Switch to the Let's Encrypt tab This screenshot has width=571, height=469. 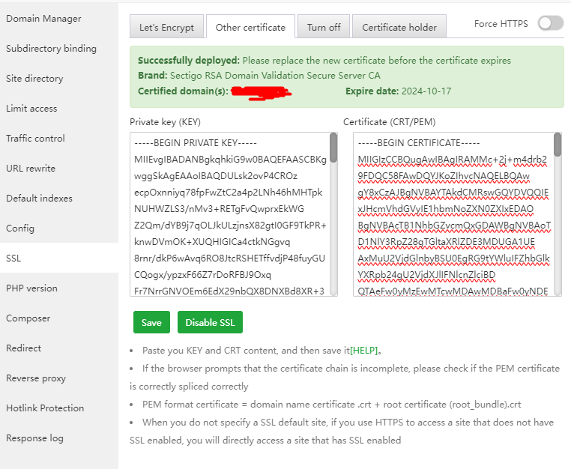tap(166, 28)
